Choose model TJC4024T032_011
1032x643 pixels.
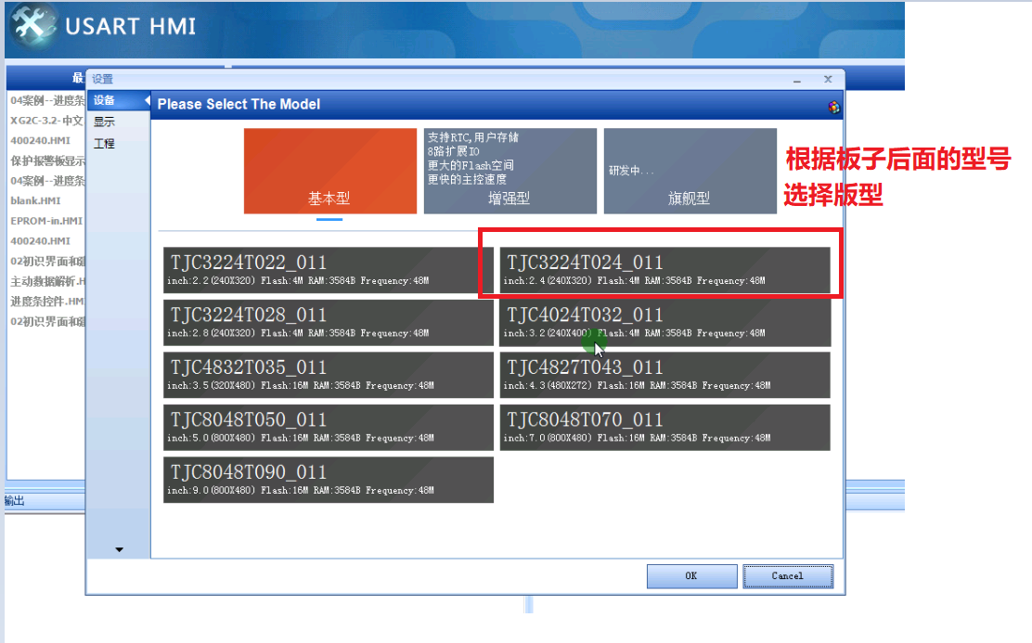[x=664, y=323]
